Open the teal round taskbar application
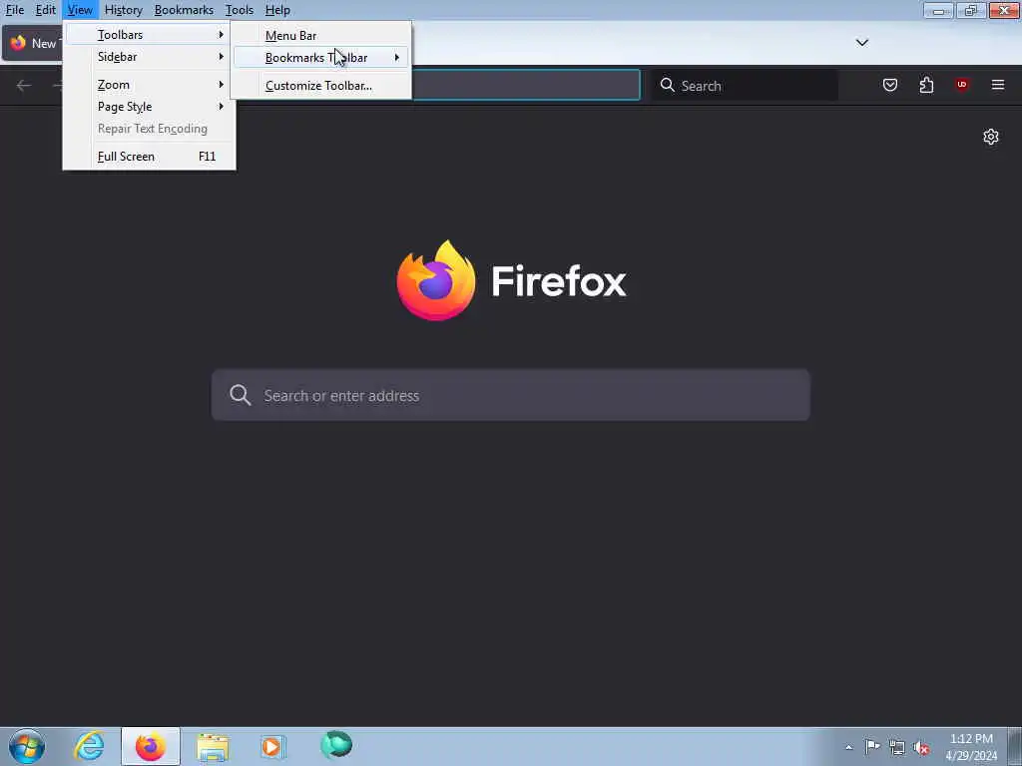This screenshot has width=1022, height=766. click(x=336, y=745)
